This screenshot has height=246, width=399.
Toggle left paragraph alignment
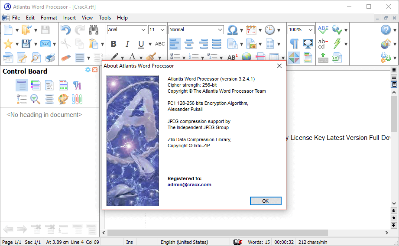[x=175, y=44]
